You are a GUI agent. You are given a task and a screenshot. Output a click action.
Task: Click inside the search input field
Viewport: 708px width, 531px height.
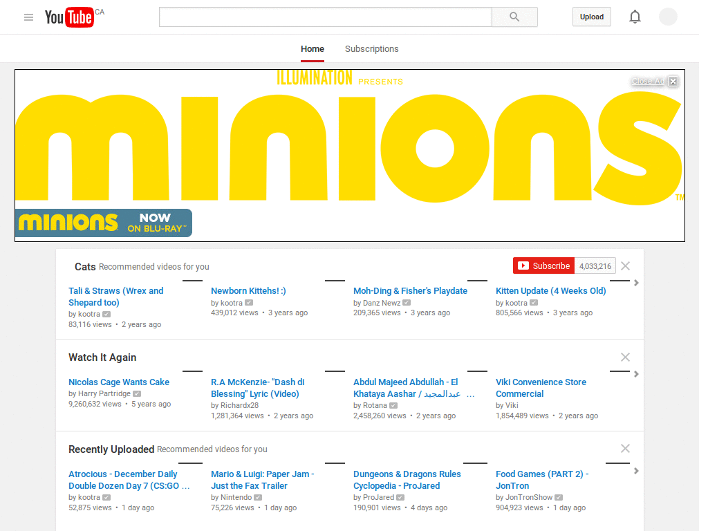point(325,17)
